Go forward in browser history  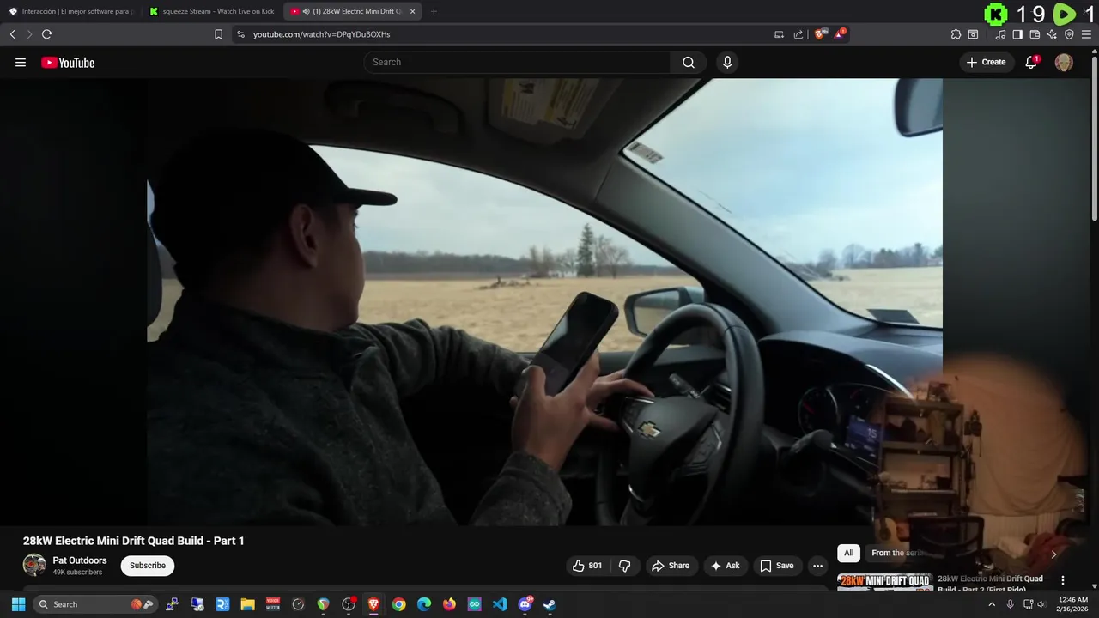coord(29,34)
